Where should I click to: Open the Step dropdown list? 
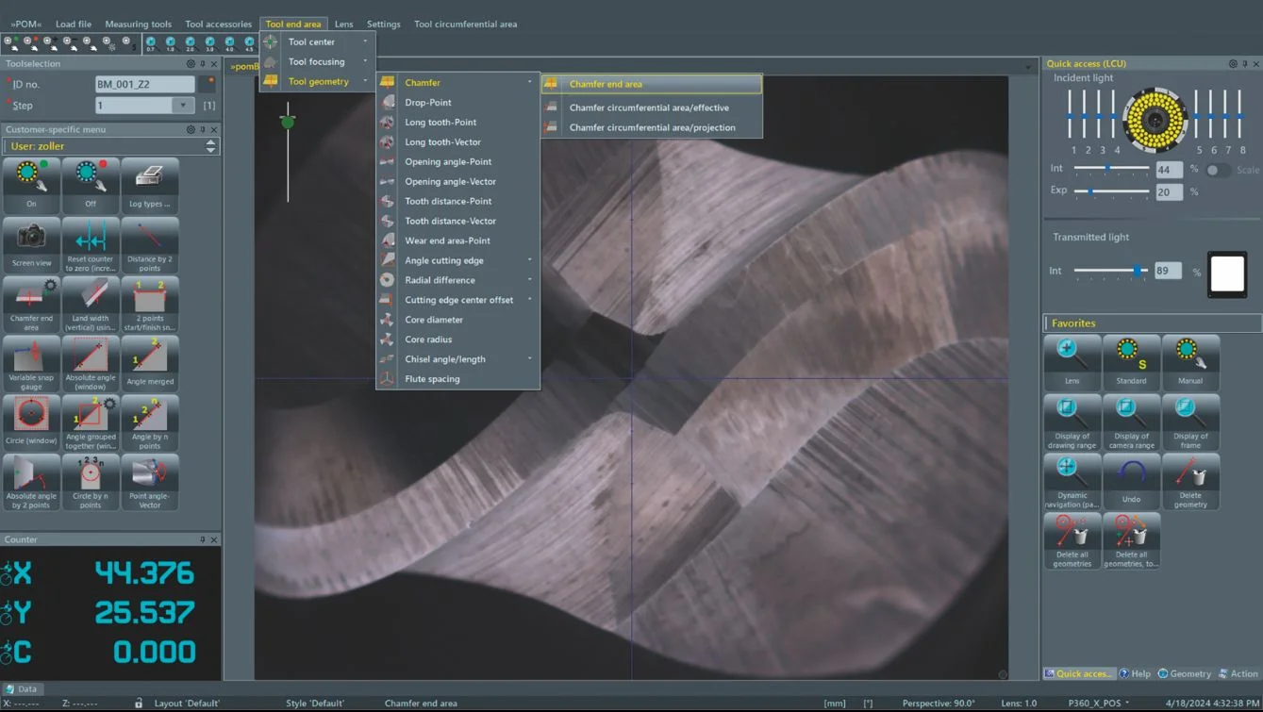(x=183, y=106)
